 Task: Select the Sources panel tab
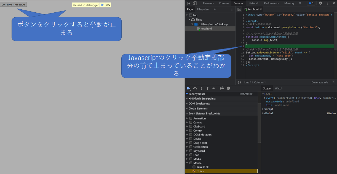(x=239, y=3)
